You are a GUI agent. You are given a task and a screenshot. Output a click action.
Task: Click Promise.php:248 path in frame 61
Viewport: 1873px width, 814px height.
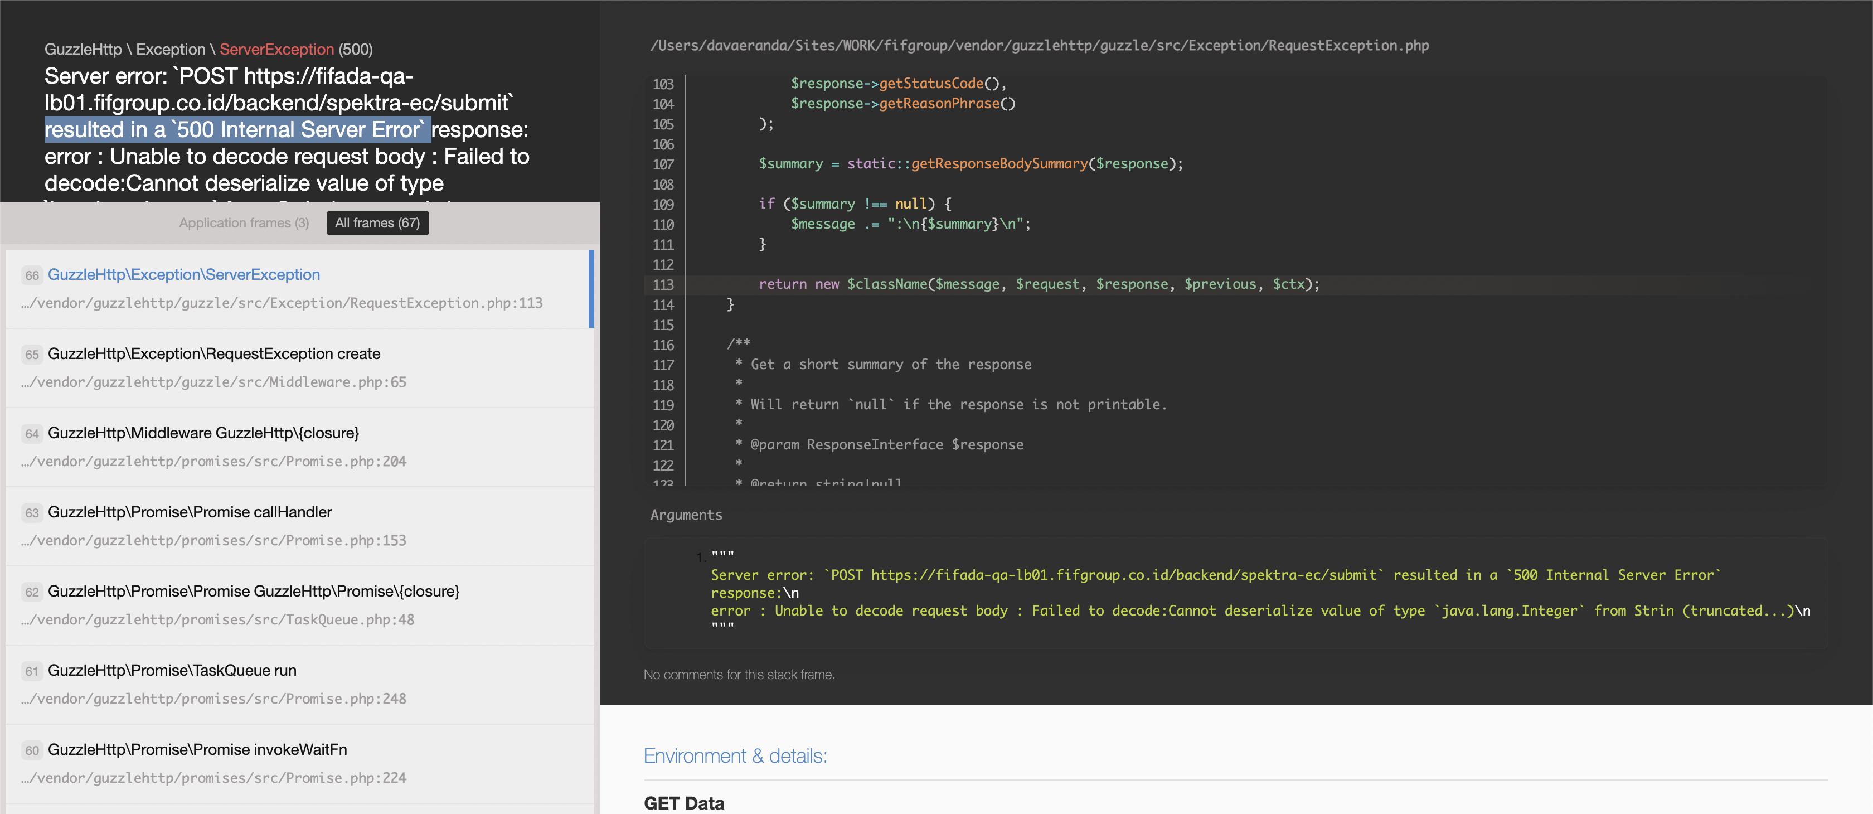click(213, 700)
